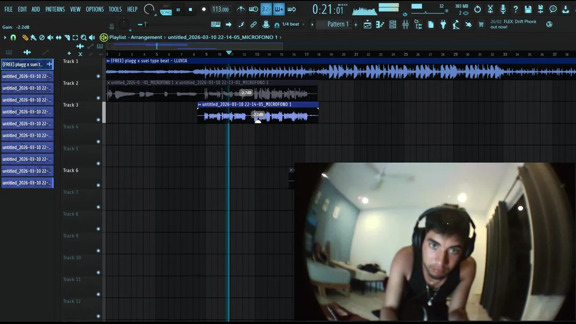Select the Zoom tool
The width and height of the screenshot is (576, 324).
pos(83,38)
